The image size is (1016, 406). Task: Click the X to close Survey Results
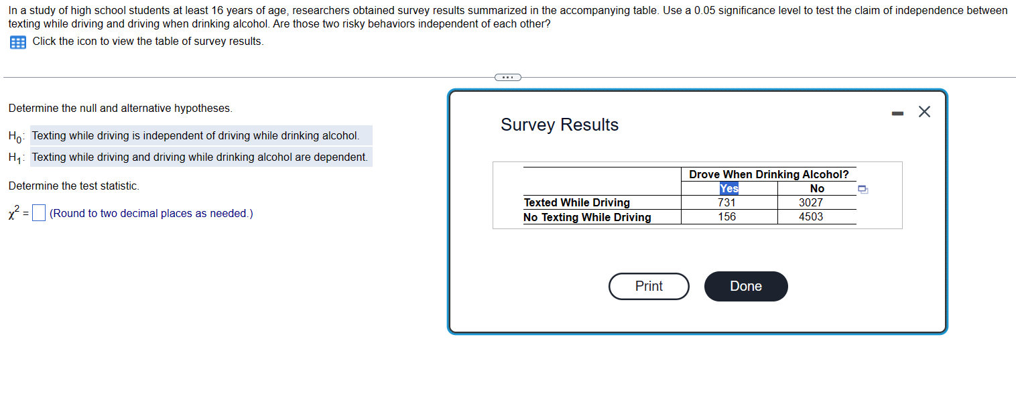click(925, 111)
